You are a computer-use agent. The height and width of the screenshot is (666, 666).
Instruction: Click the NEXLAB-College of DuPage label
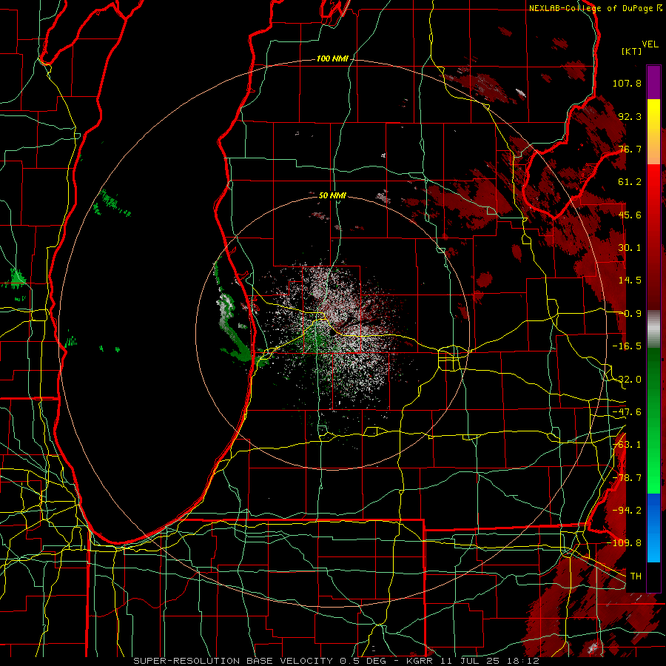tap(595, 8)
